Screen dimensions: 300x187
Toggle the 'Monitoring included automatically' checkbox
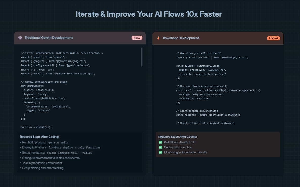(160, 152)
